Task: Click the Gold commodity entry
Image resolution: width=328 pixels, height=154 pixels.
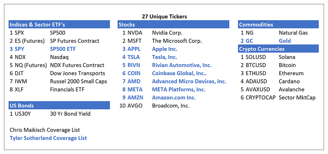Action: coord(285,41)
